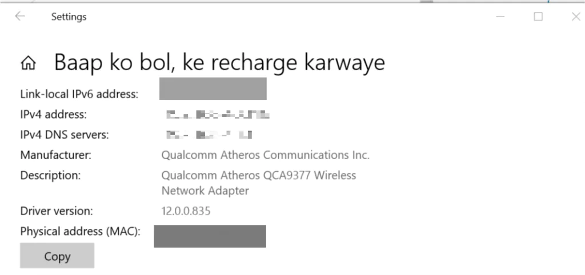Click the Description label
The image size is (585, 275).
tap(51, 175)
